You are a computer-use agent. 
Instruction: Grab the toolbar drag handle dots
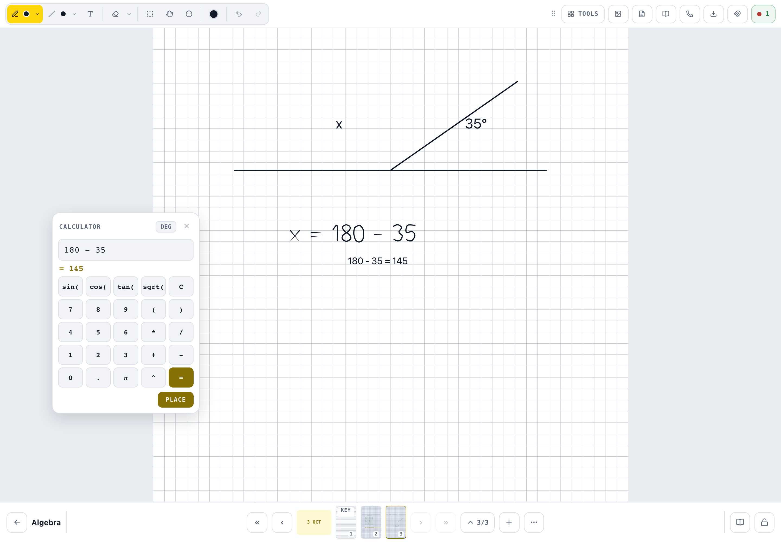553,14
